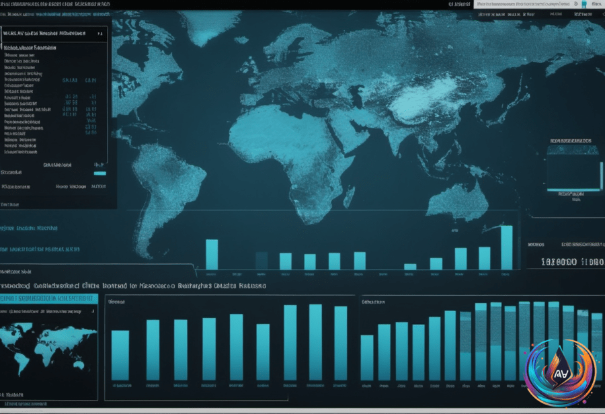Click the circular AA flame logo
Image resolution: width=605 pixels, height=414 pixels.
coord(559,372)
